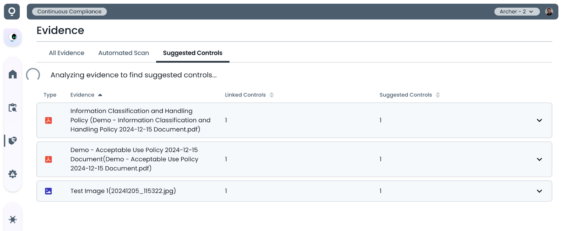Click the app logo in the top-left corner
Image resolution: width=561 pixels, height=231 pixels.
click(x=12, y=12)
